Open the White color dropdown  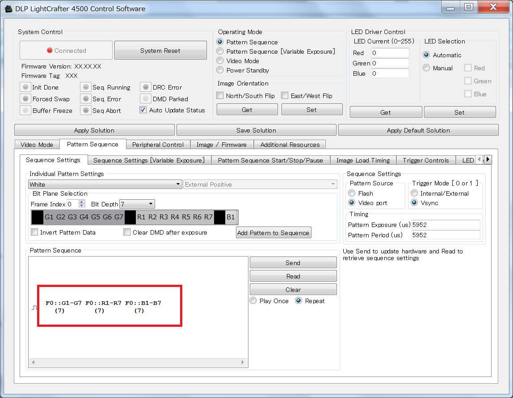point(105,184)
